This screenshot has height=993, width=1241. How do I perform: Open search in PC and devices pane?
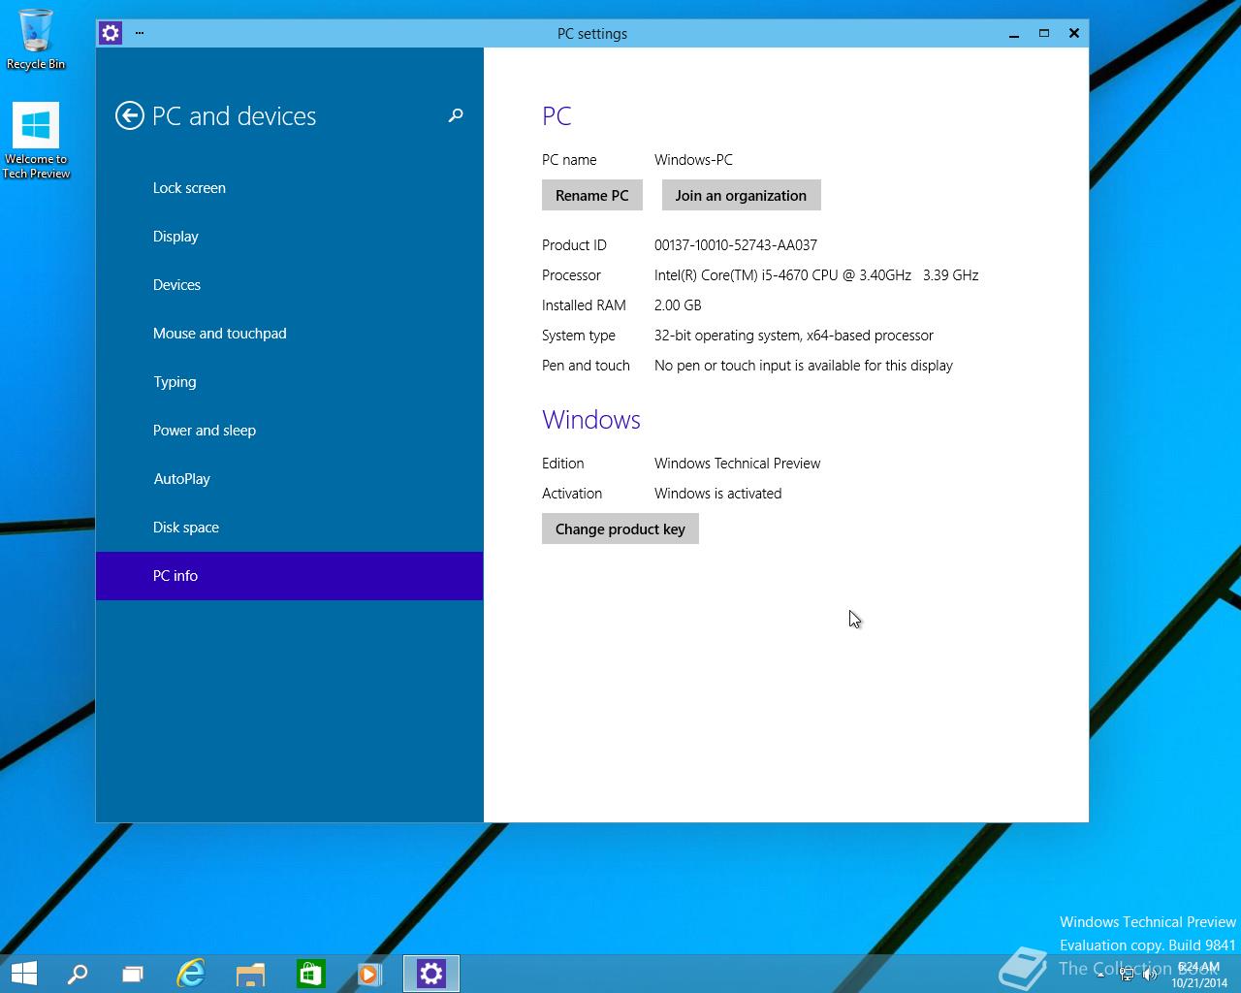[x=456, y=115]
